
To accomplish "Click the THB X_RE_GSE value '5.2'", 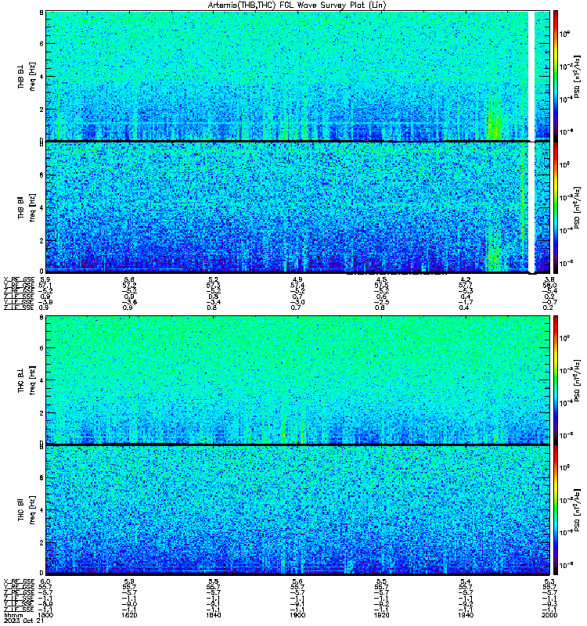I will tap(213, 279).
